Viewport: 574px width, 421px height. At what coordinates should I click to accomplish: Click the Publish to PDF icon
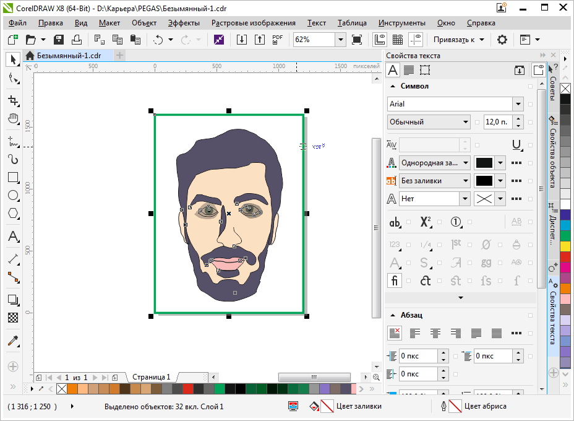(278, 40)
